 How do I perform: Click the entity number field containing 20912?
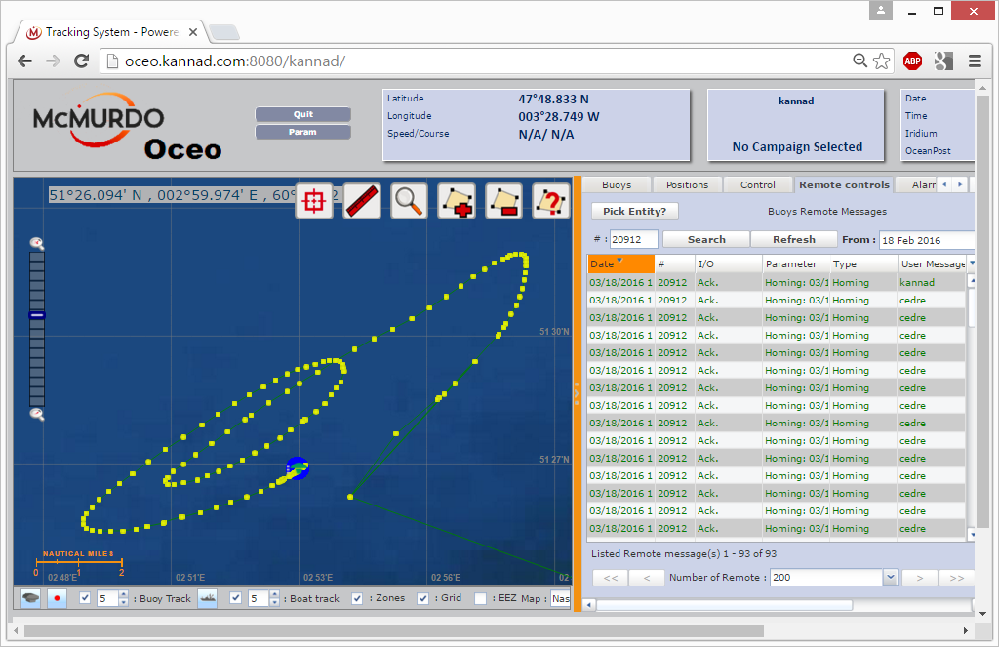tap(633, 240)
